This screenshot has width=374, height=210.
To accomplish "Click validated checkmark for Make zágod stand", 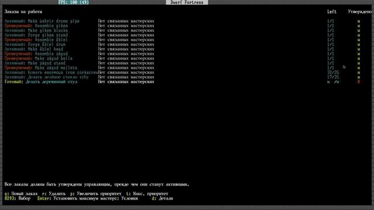I will click(358, 63).
